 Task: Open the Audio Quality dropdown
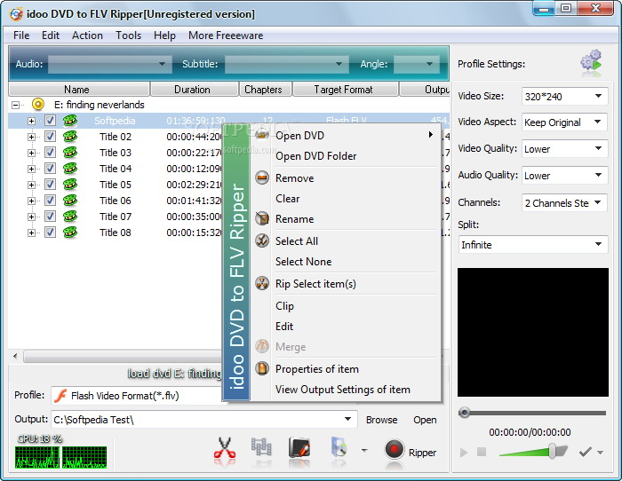pos(564,175)
